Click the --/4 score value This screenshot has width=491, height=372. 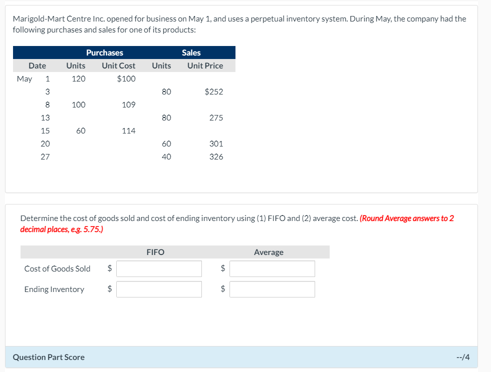tap(463, 357)
